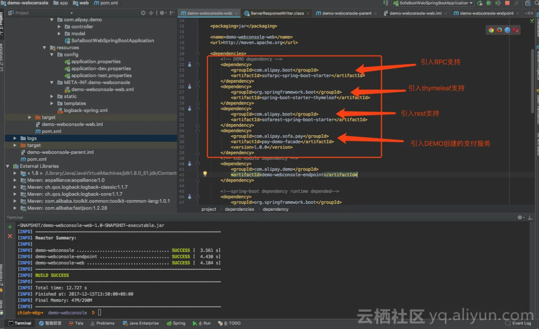Image resolution: width=539 pixels, height=329 pixels.
Task: Open the Tala tool window
Action: point(76,323)
